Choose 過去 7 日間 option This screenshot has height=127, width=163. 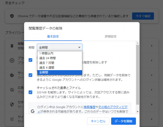point(60,63)
